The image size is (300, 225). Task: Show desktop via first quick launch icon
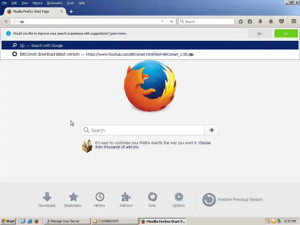[23, 221]
